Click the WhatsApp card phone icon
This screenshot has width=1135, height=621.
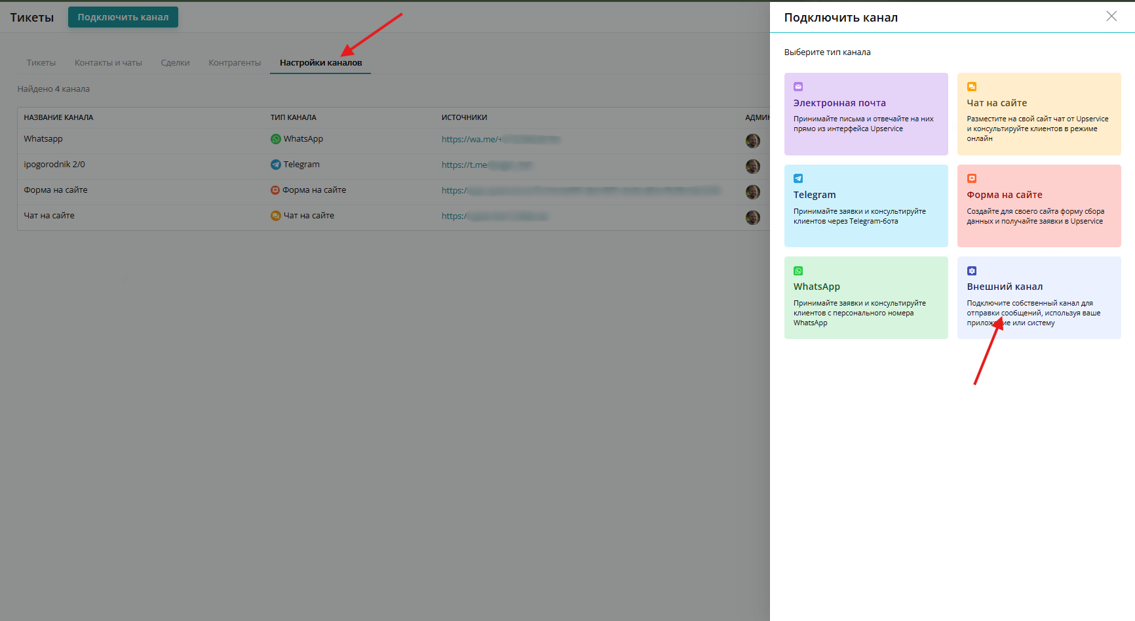pyautogui.click(x=798, y=271)
